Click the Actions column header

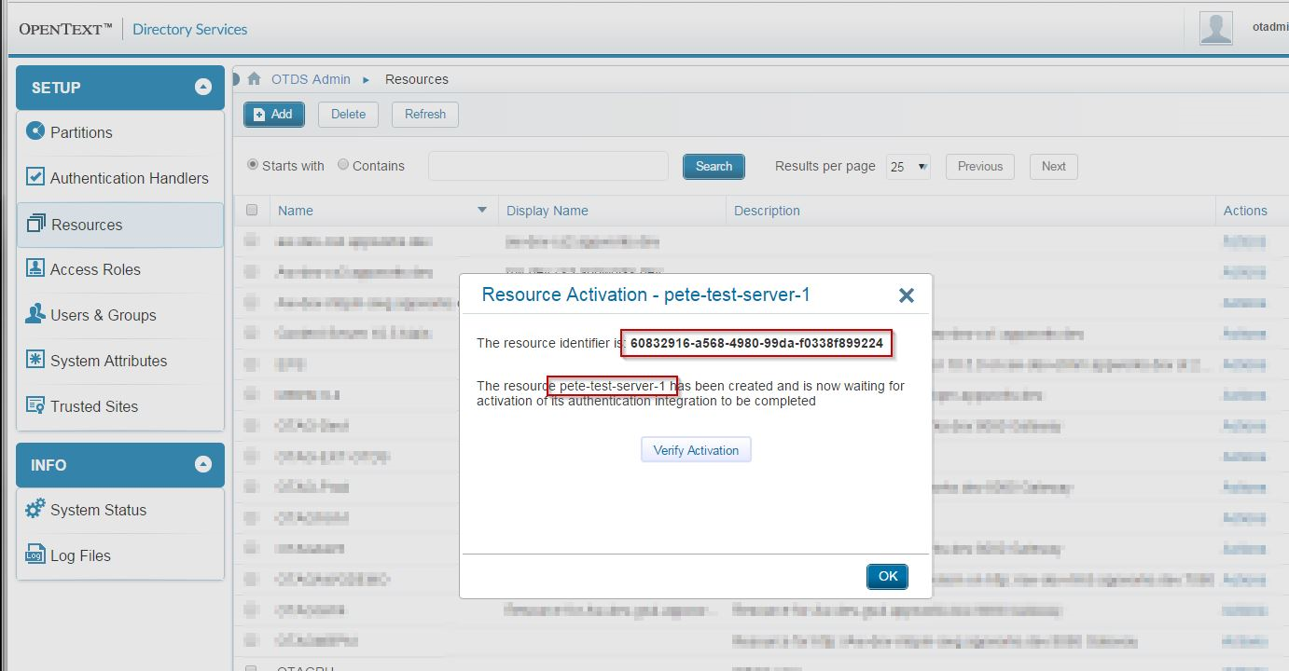[x=1245, y=211]
